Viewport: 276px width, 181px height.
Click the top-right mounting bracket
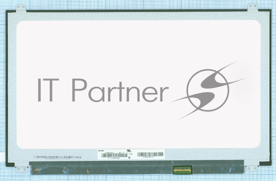coord(253,8)
